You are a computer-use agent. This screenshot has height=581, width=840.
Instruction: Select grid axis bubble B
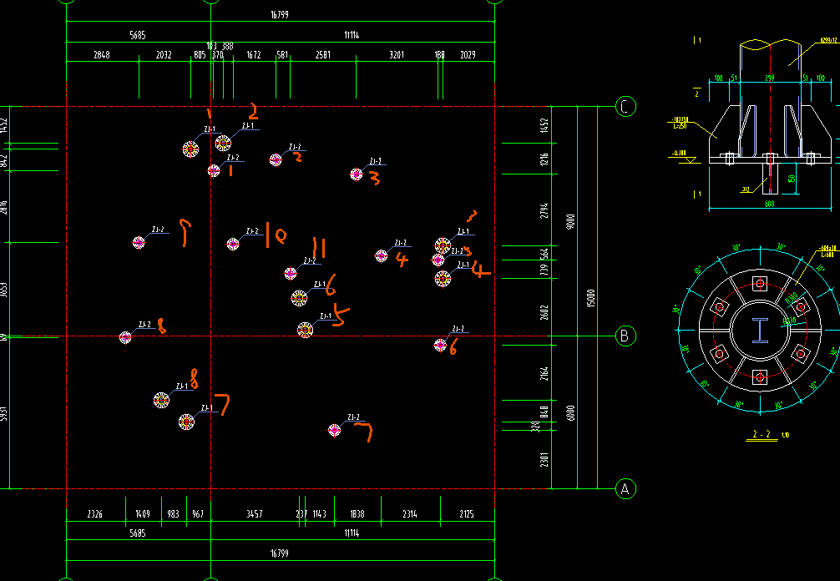click(625, 336)
